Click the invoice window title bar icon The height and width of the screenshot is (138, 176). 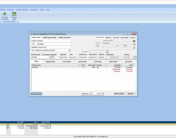(31, 34)
